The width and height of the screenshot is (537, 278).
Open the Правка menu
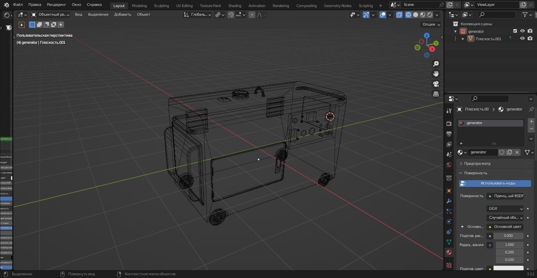click(35, 5)
